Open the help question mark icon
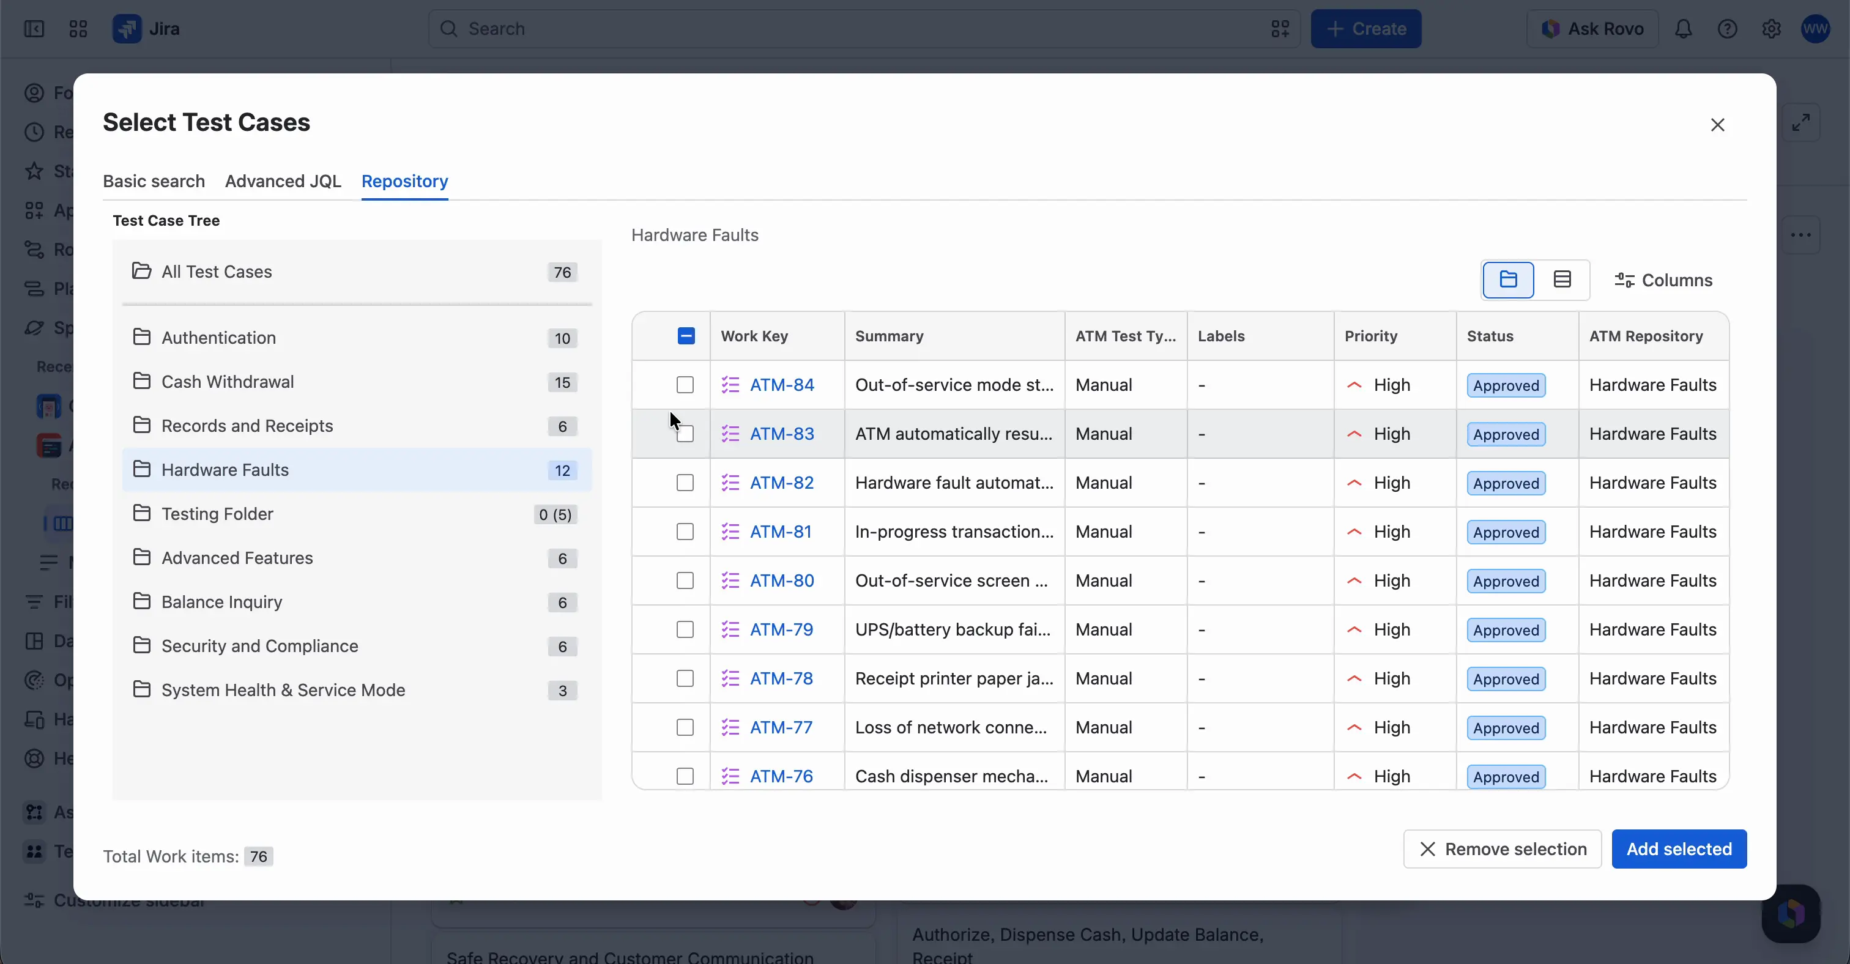Viewport: 1850px width, 964px height. [x=1727, y=29]
